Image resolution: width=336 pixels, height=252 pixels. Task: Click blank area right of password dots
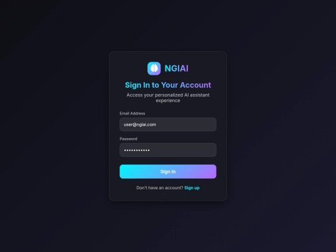[183, 150]
